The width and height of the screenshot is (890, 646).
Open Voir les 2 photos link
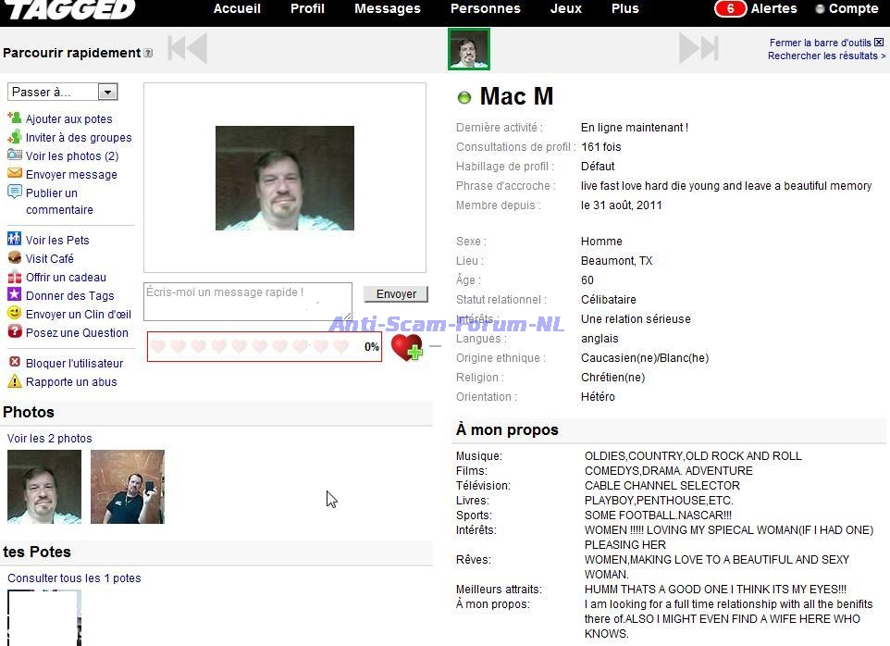tap(50, 439)
